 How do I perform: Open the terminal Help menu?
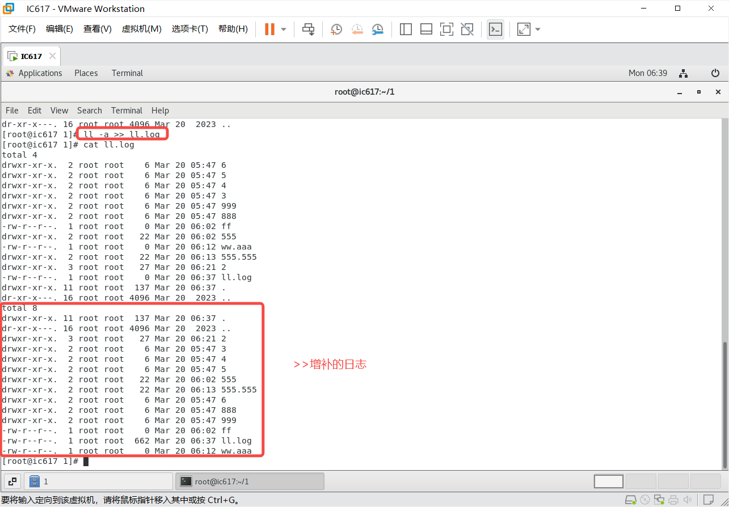coord(160,111)
